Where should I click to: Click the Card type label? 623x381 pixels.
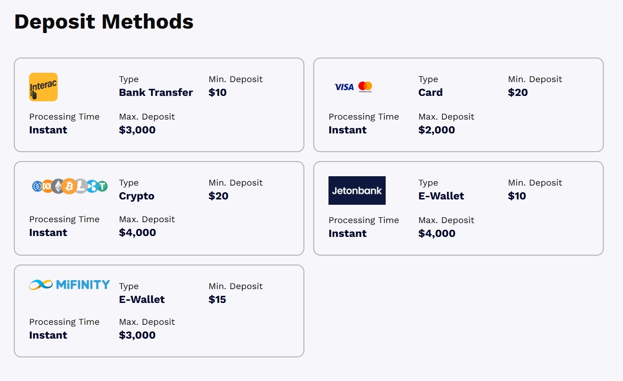click(x=430, y=92)
